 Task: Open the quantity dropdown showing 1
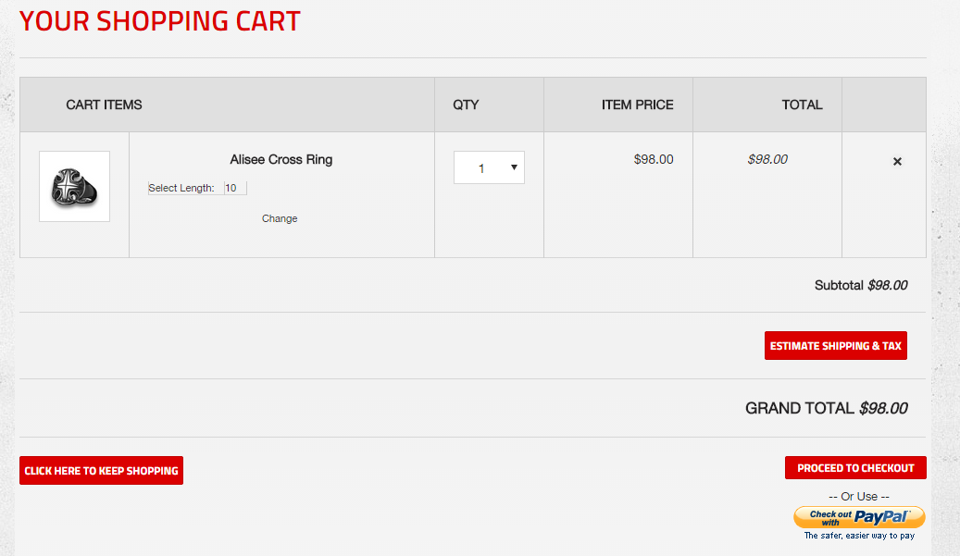[x=489, y=168]
